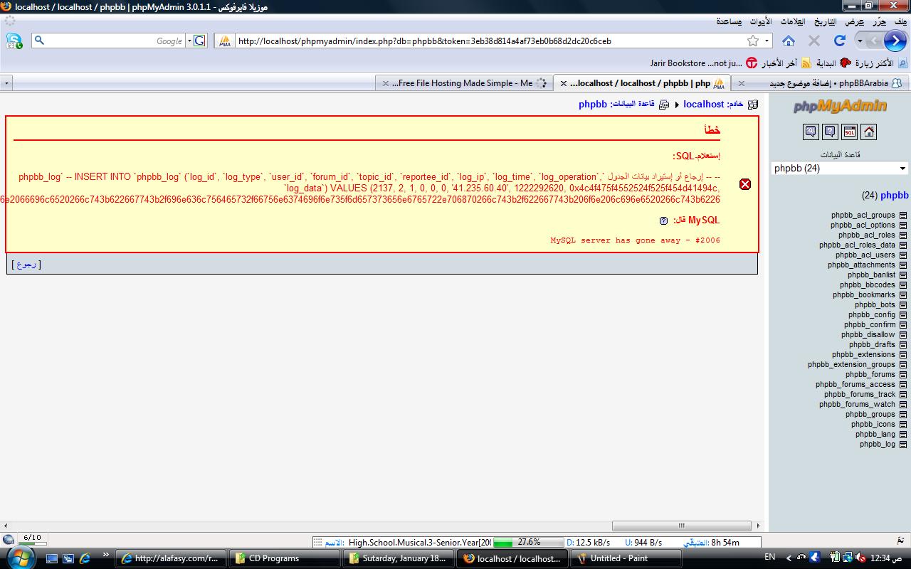Open Untitled - Paint taskbar button
911x569 pixels.
coord(626,558)
